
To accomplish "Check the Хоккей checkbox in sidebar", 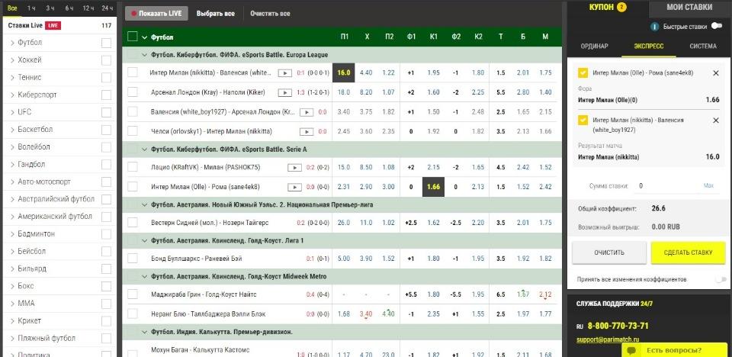I will pos(107,60).
